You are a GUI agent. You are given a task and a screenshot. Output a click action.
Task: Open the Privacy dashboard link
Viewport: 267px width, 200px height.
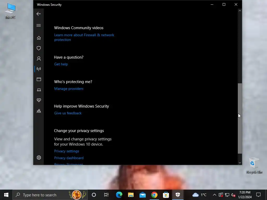point(69,158)
